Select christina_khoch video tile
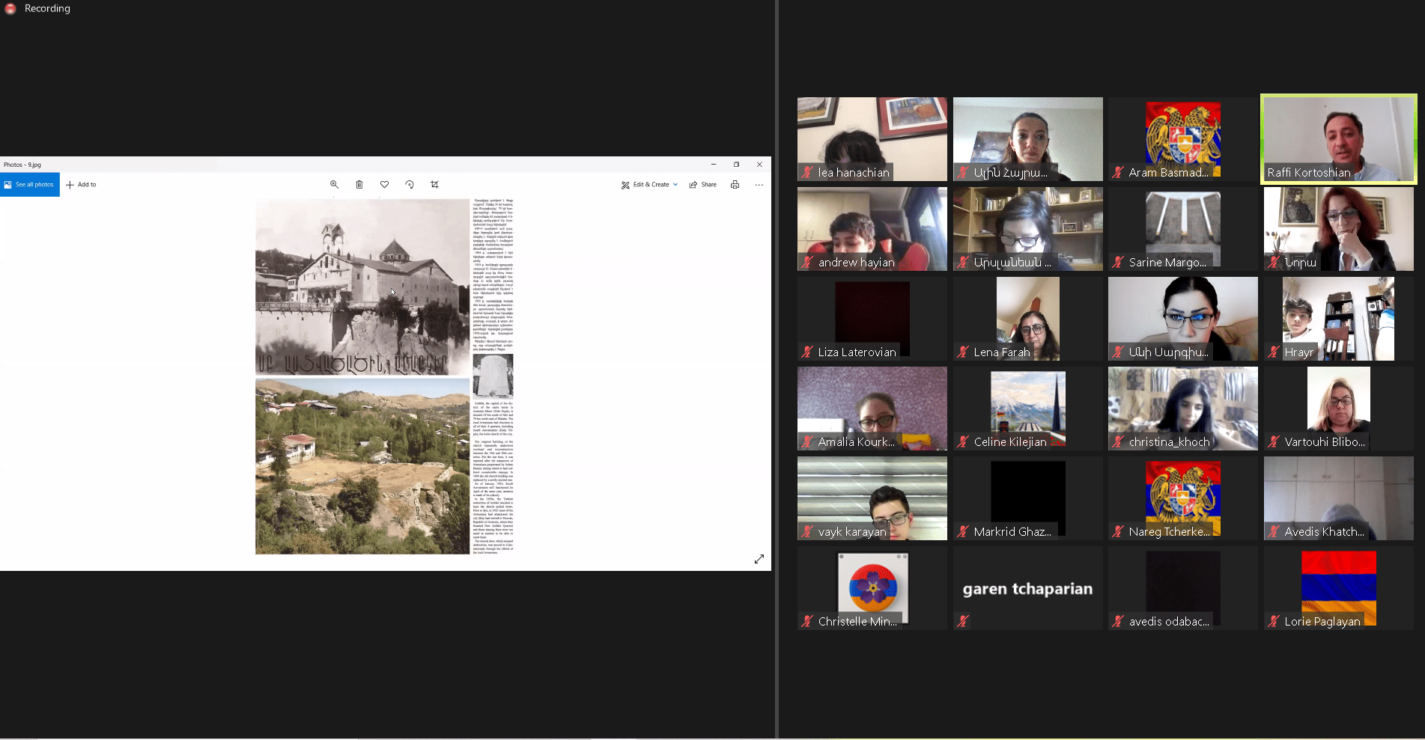The height and width of the screenshot is (740, 1425). click(1183, 409)
